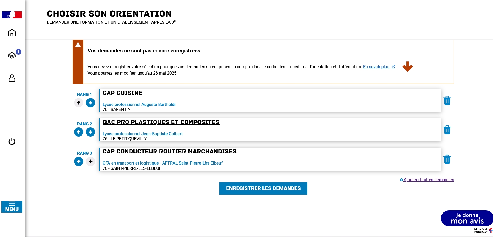Move Rang 2 request down
Image resolution: width=493 pixels, height=237 pixels.
(90, 132)
